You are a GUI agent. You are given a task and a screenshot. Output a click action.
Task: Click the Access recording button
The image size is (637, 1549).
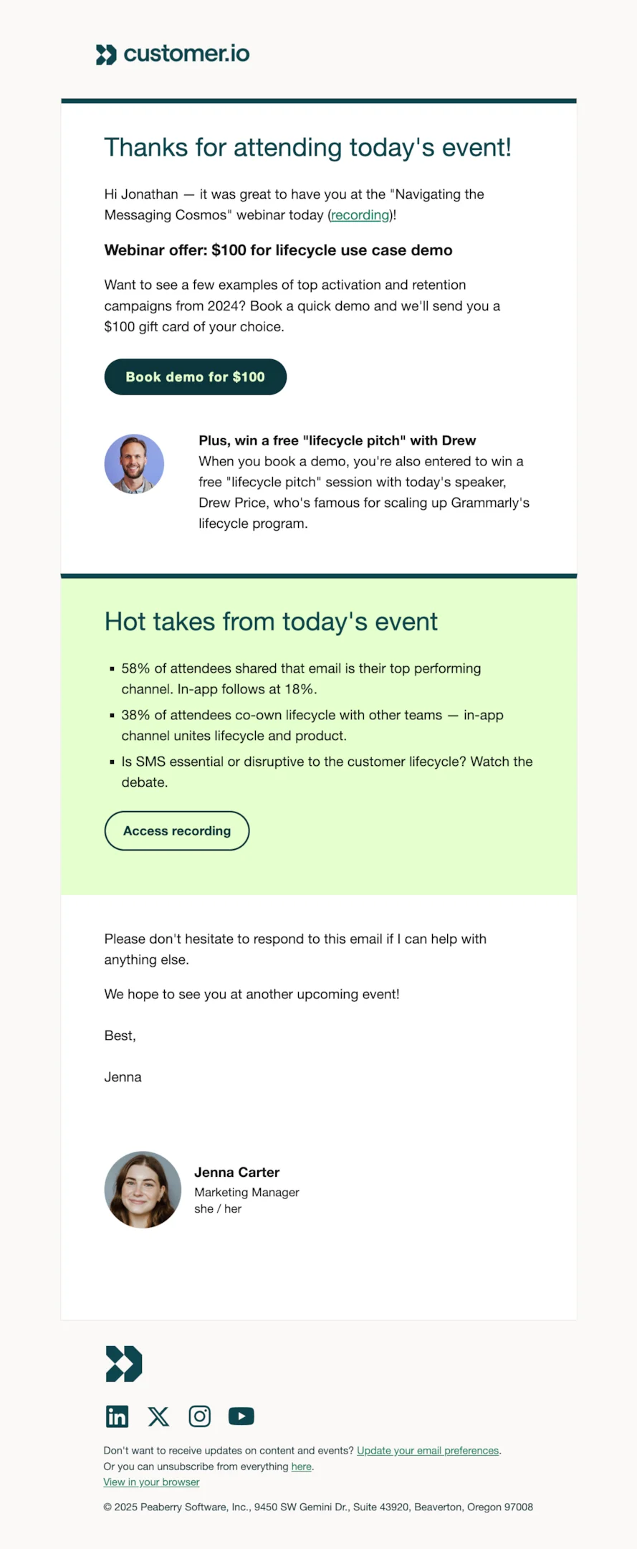[176, 830]
